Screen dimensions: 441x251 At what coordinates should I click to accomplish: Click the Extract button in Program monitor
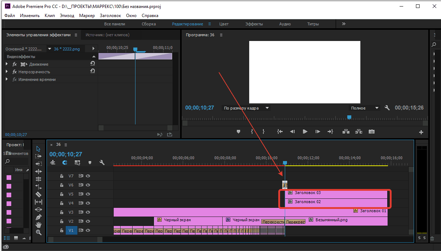pos(359,132)
